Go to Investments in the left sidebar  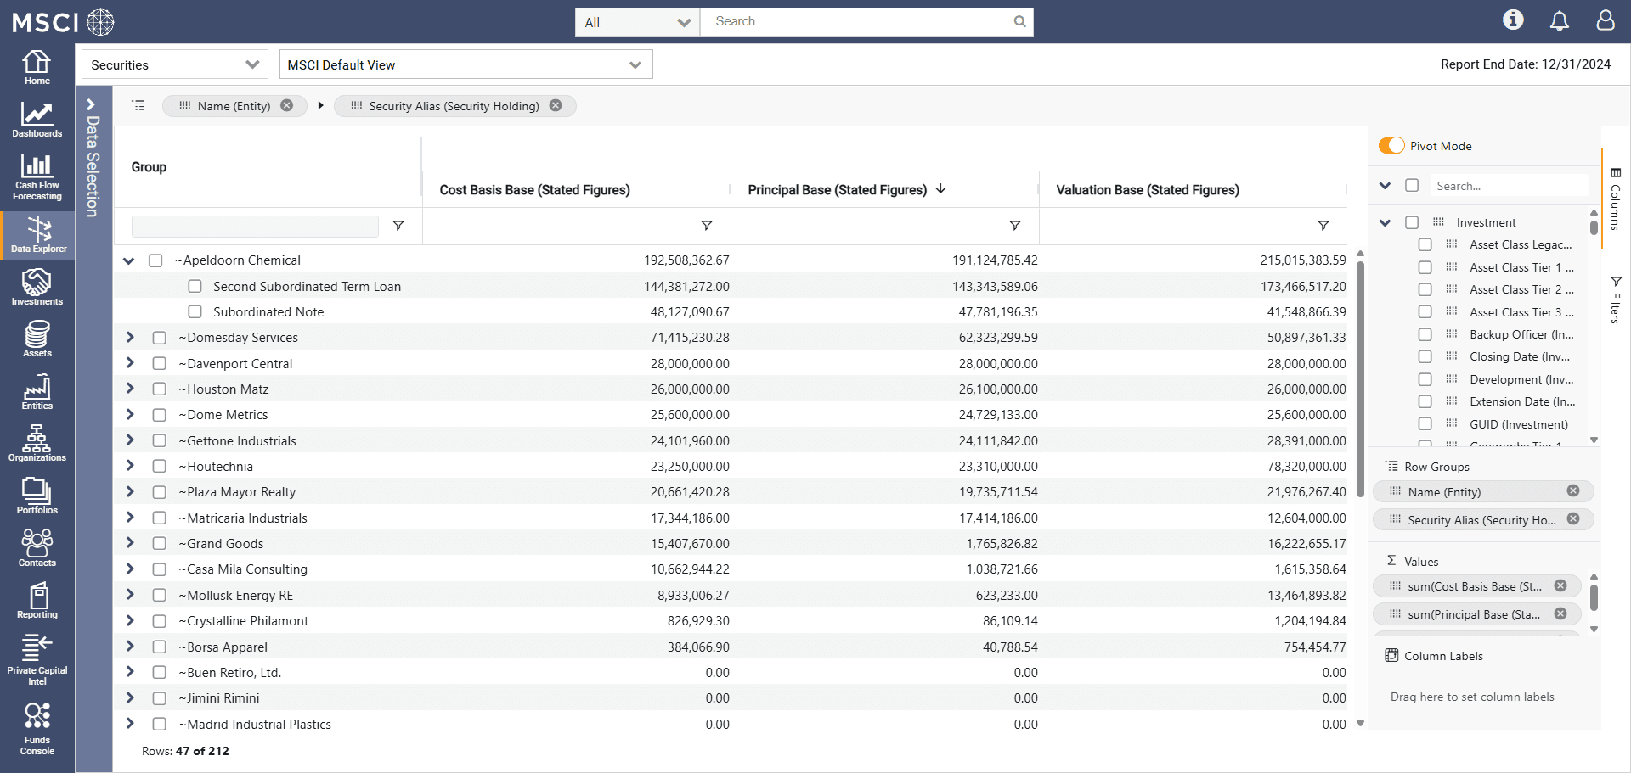coord(37,287)
